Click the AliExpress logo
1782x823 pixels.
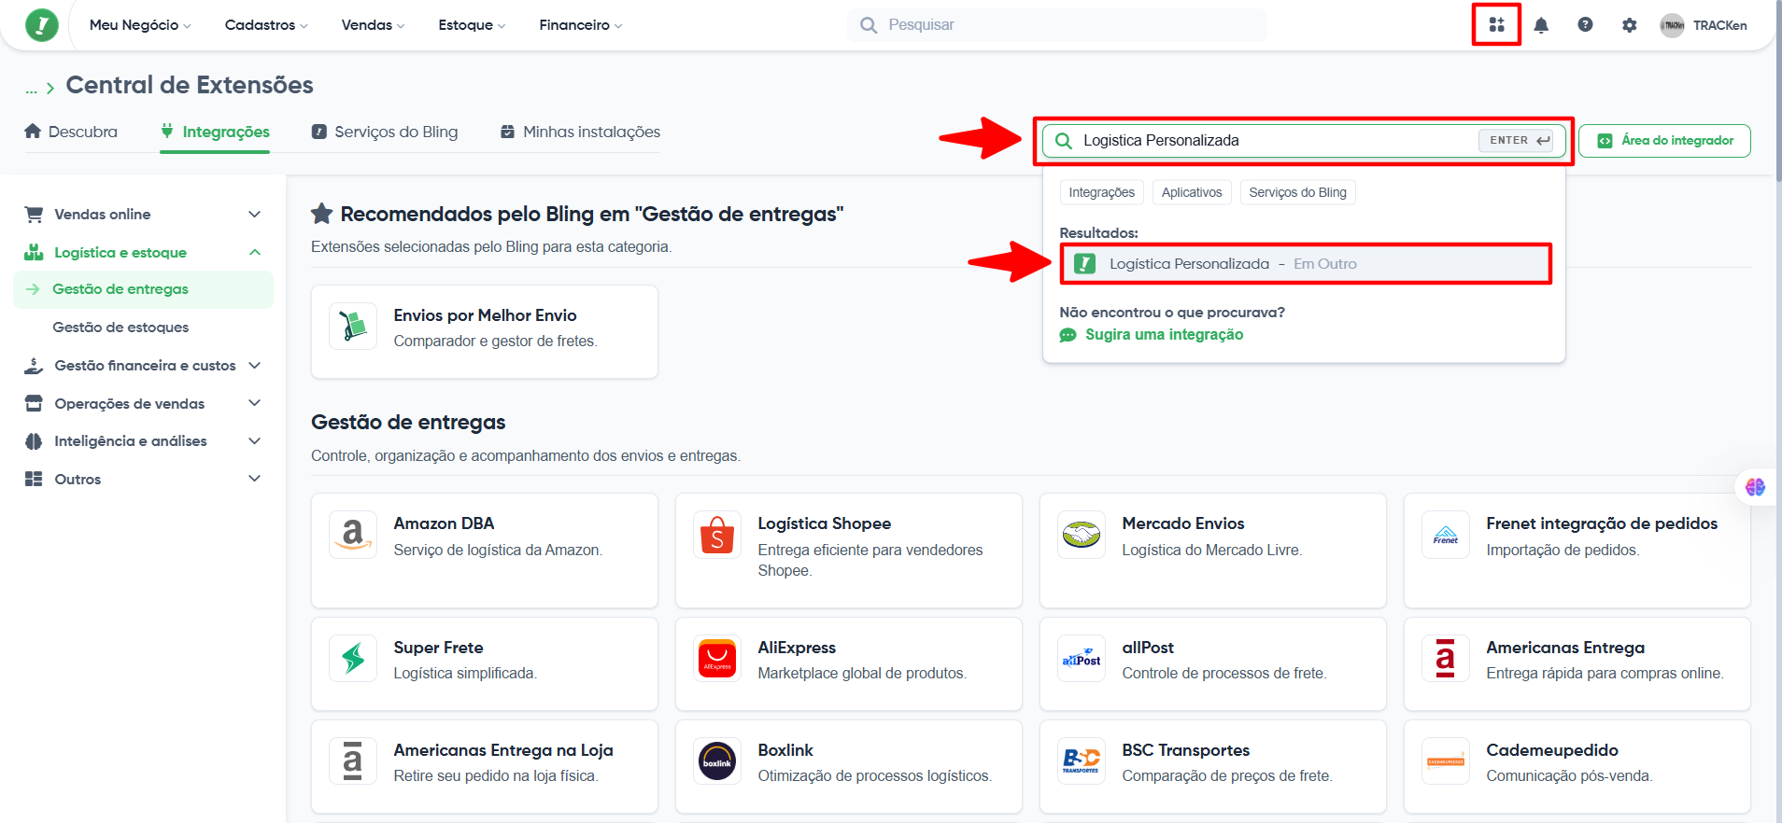pyautogui.click(x=717, y=659)
